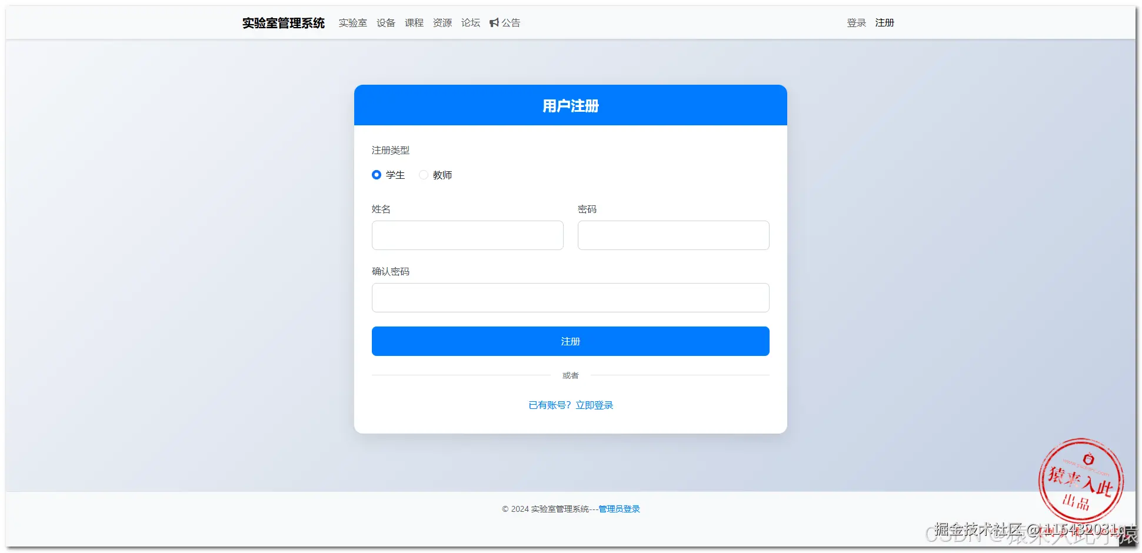Click the 实验室管理系统 brand logo
The height and width of the screenshot is (553, 1142).
(x=283, y=23)
